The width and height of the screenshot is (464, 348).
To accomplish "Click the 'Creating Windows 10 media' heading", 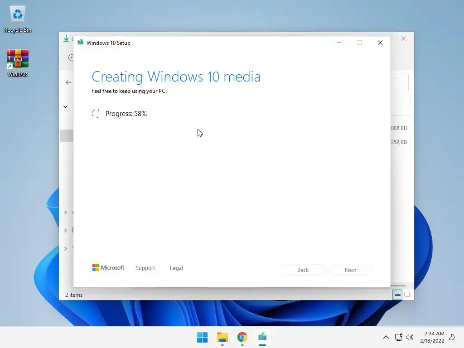I will coord(176,77).
